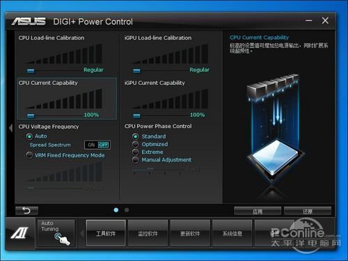Click the CPU Load-line Calibration label
348x261 pixels.
pyautogui.click(x=52, y=38)
